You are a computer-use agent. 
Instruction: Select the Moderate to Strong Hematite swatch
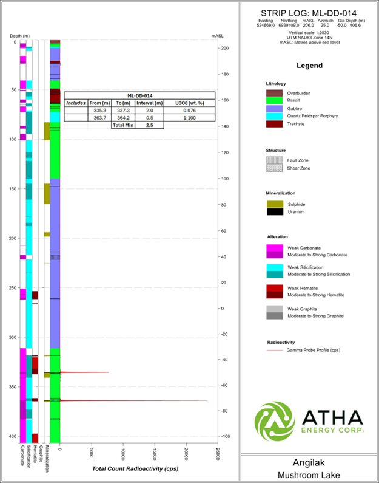pyautogui.click(x=274, y=295)
